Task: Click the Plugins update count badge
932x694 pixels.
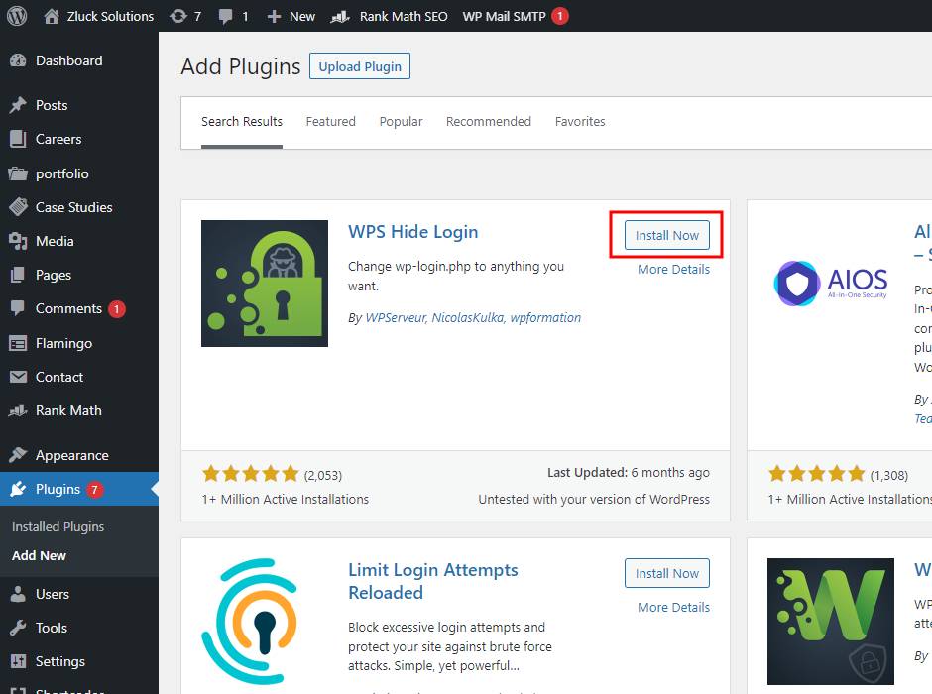Action: pos(94,489)
